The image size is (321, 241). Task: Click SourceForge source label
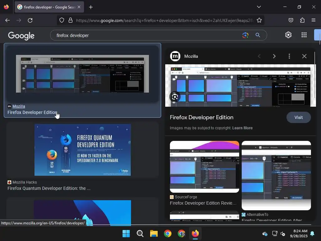186,197
